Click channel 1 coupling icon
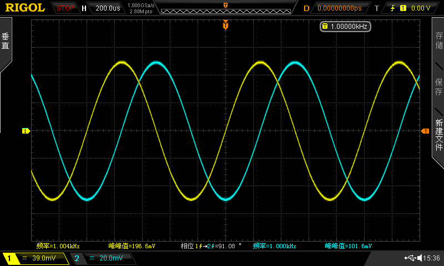 pyautogui.click(x=24, y=258)
